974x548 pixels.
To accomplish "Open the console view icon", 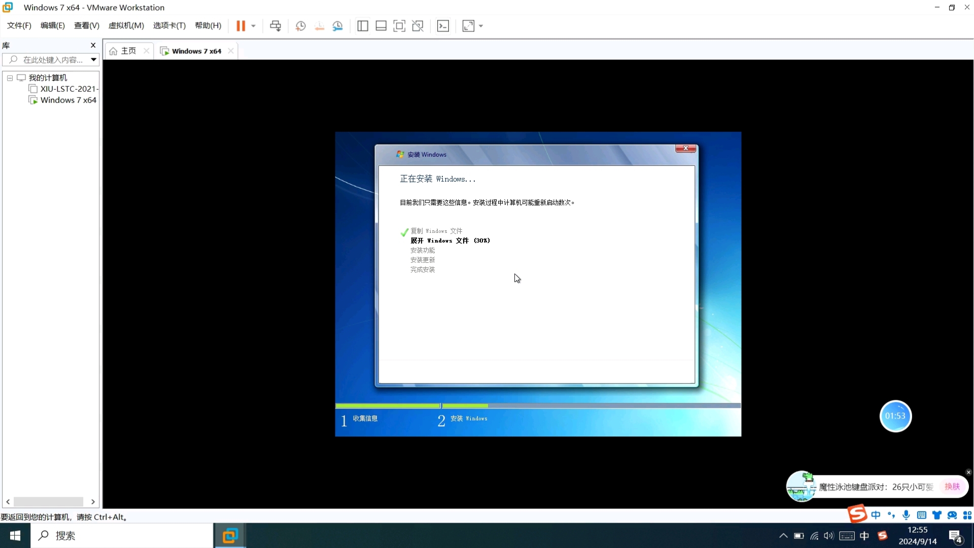I will [x=443, y=26].
